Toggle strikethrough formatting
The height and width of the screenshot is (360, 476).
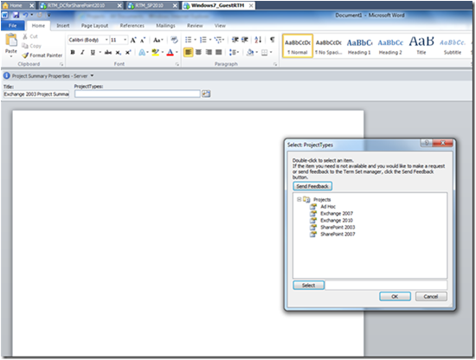(x=108, y=52)
